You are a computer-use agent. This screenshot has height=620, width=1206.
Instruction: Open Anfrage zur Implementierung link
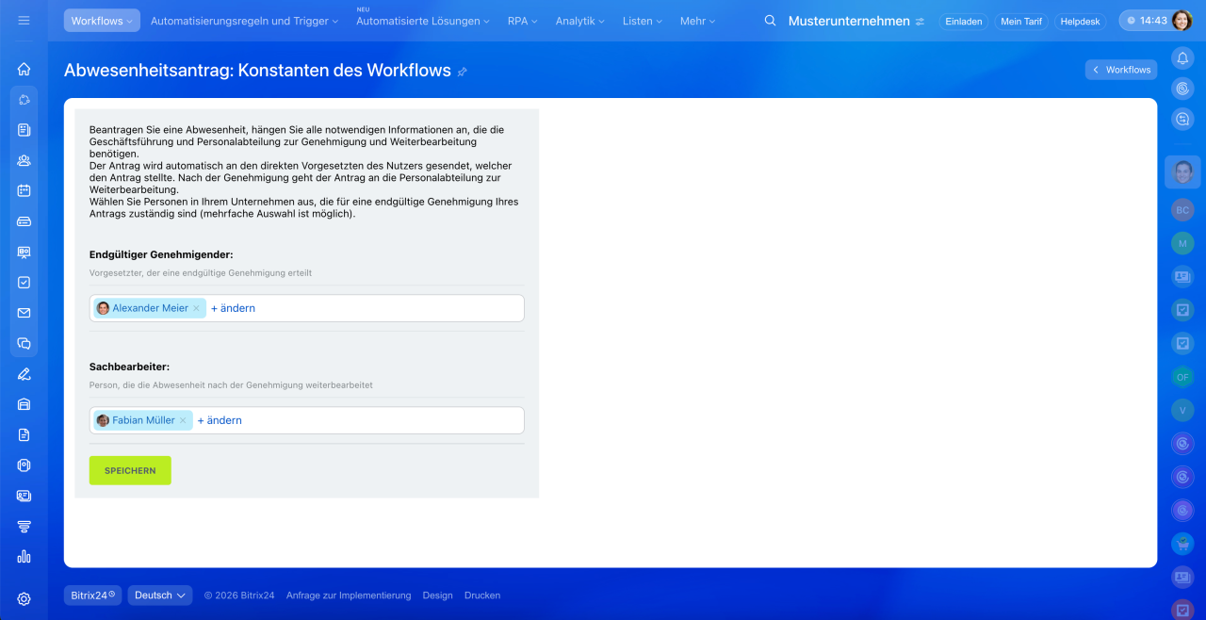[x=349, y=596]
